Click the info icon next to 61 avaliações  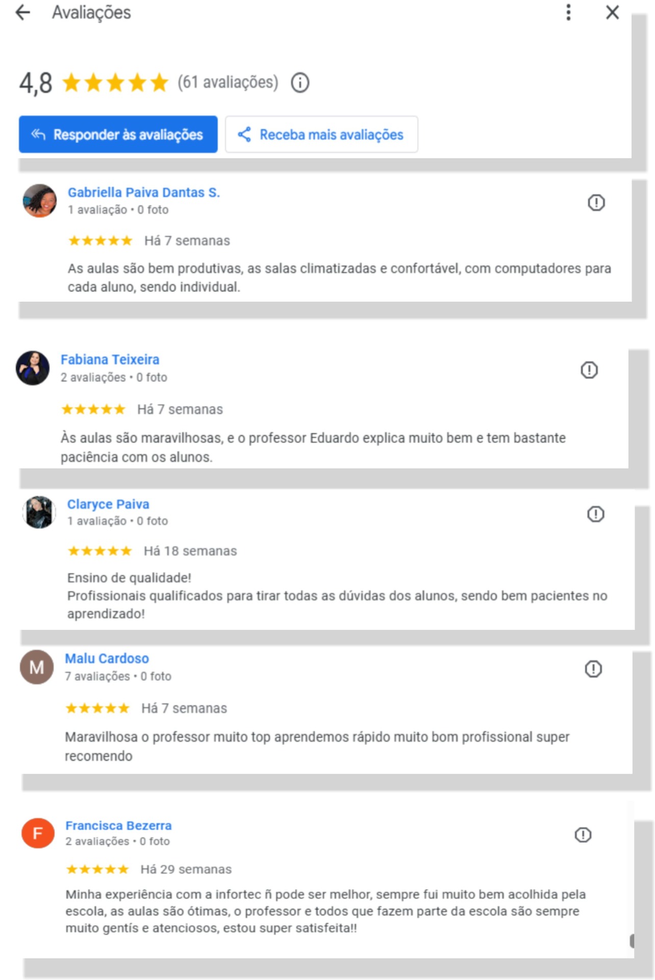300,83
